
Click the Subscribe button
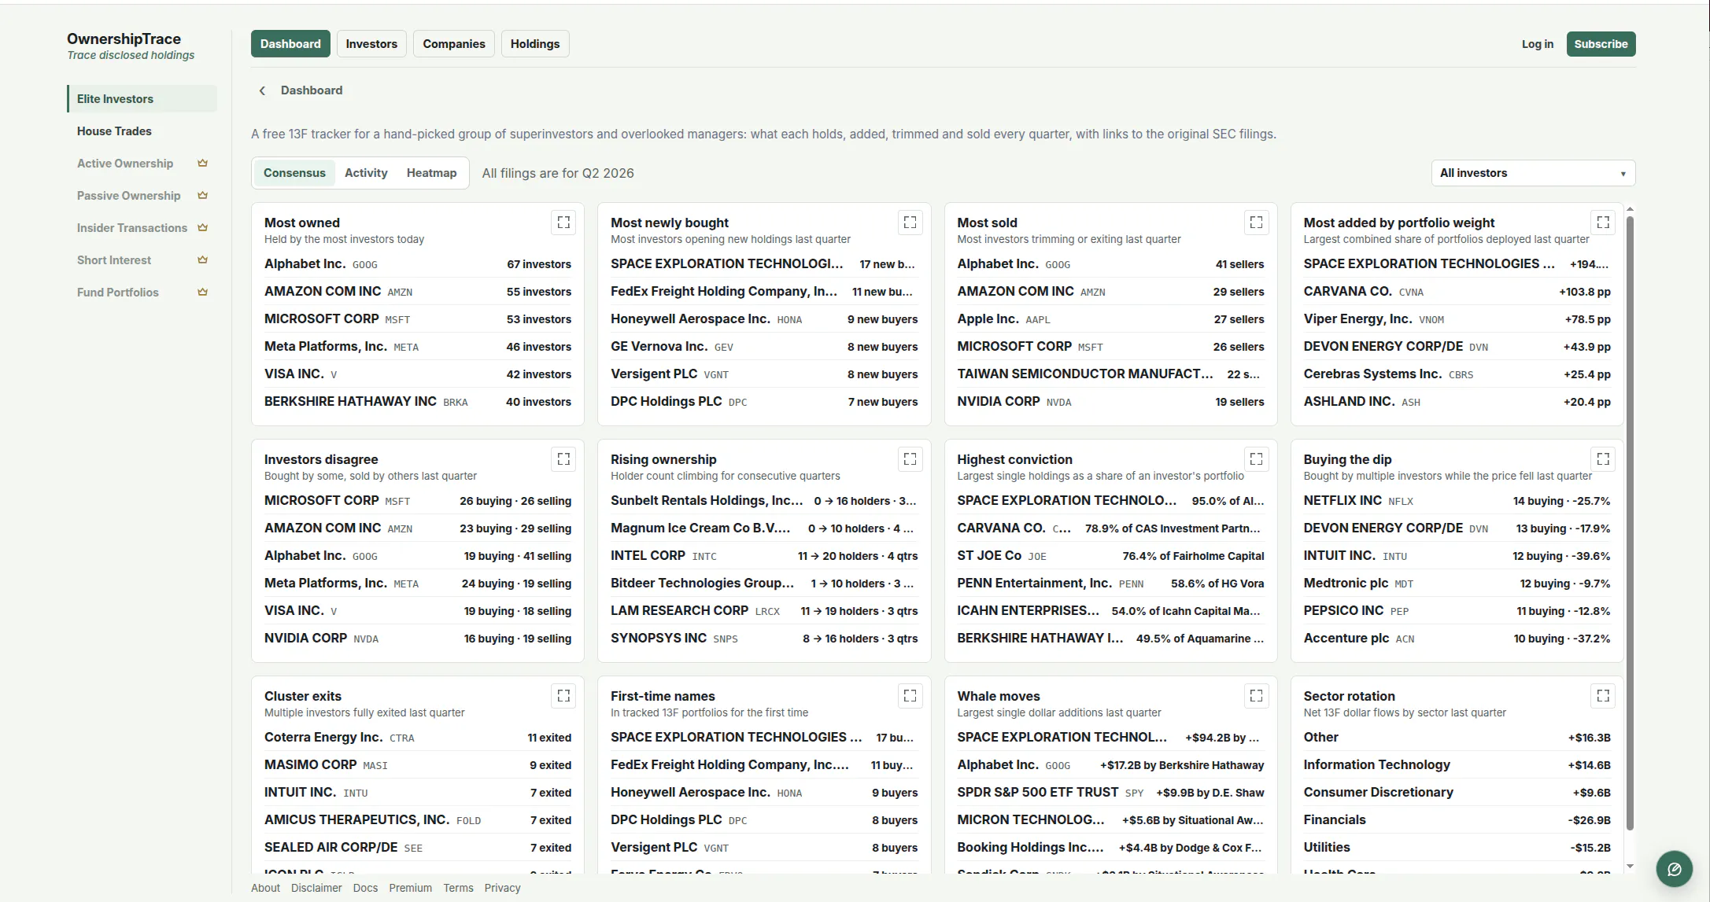click(1601, 44)
